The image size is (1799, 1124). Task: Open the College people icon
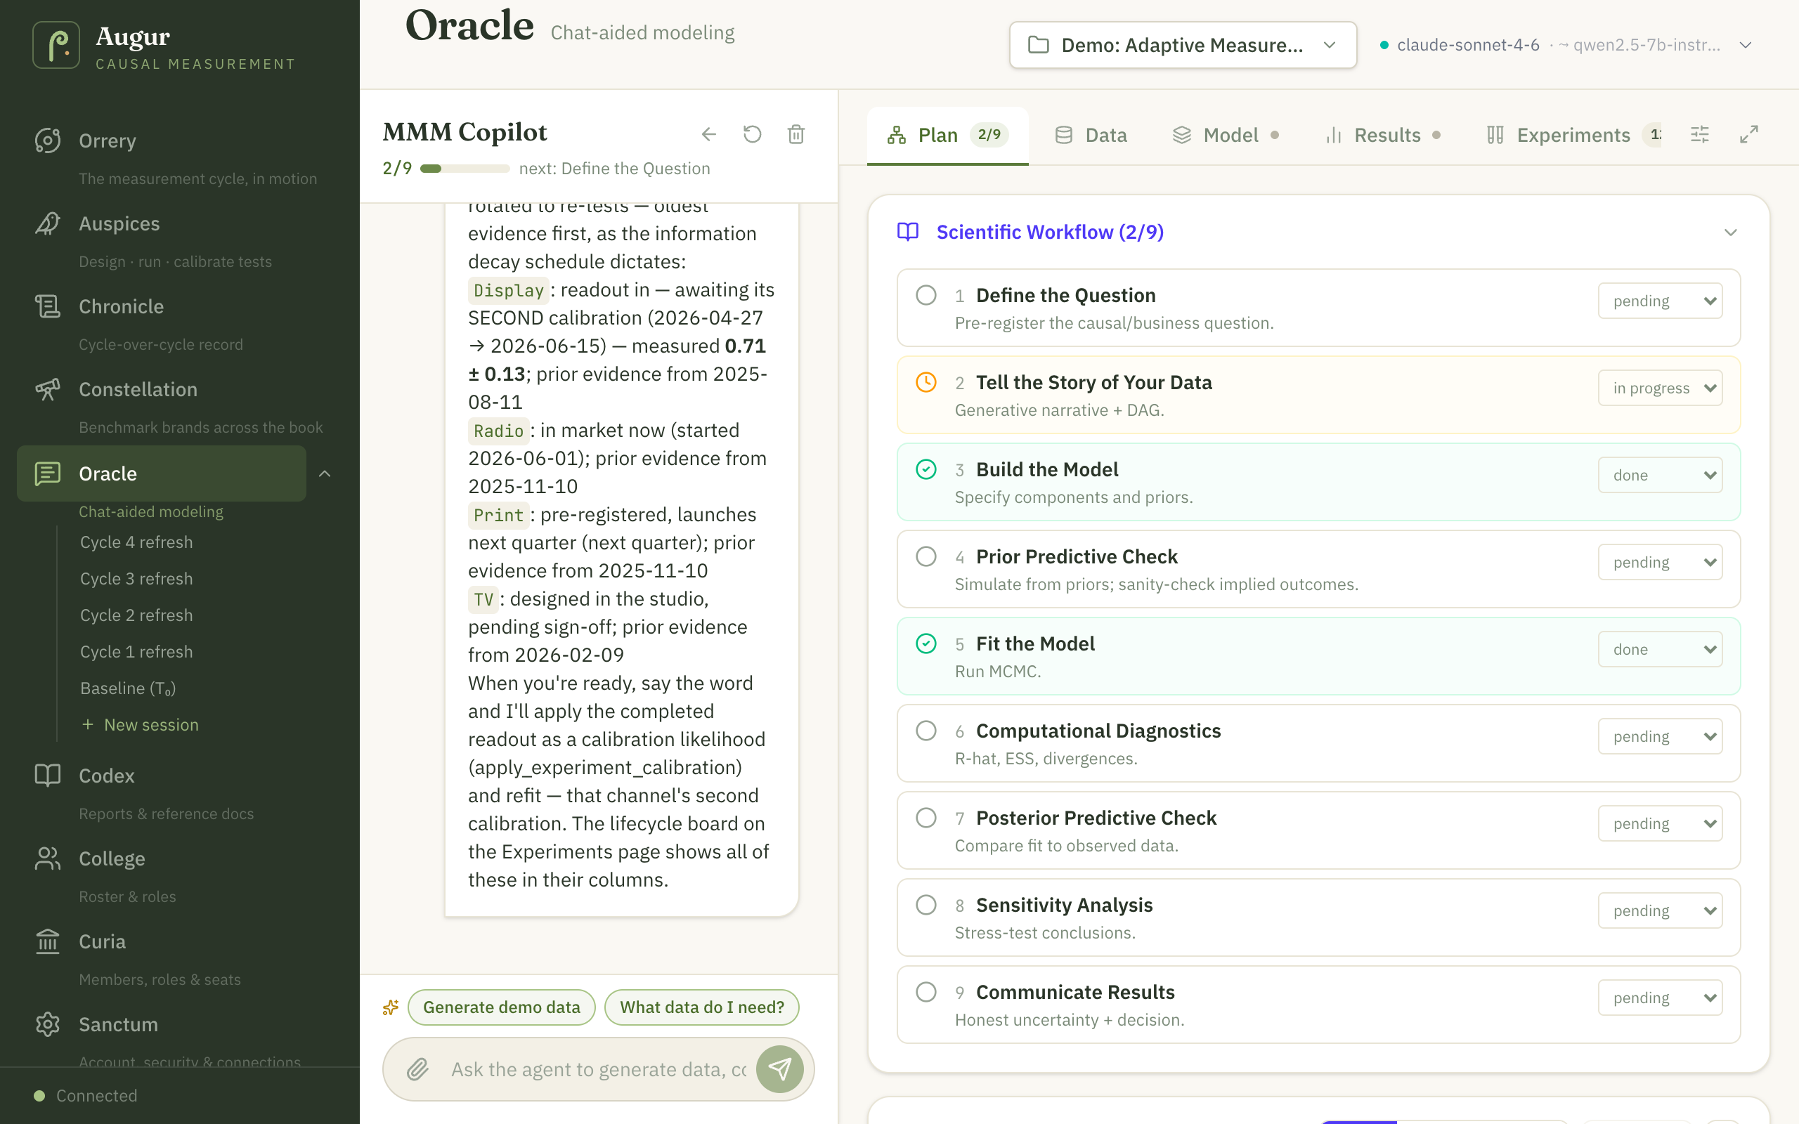[x=48, y=858]
